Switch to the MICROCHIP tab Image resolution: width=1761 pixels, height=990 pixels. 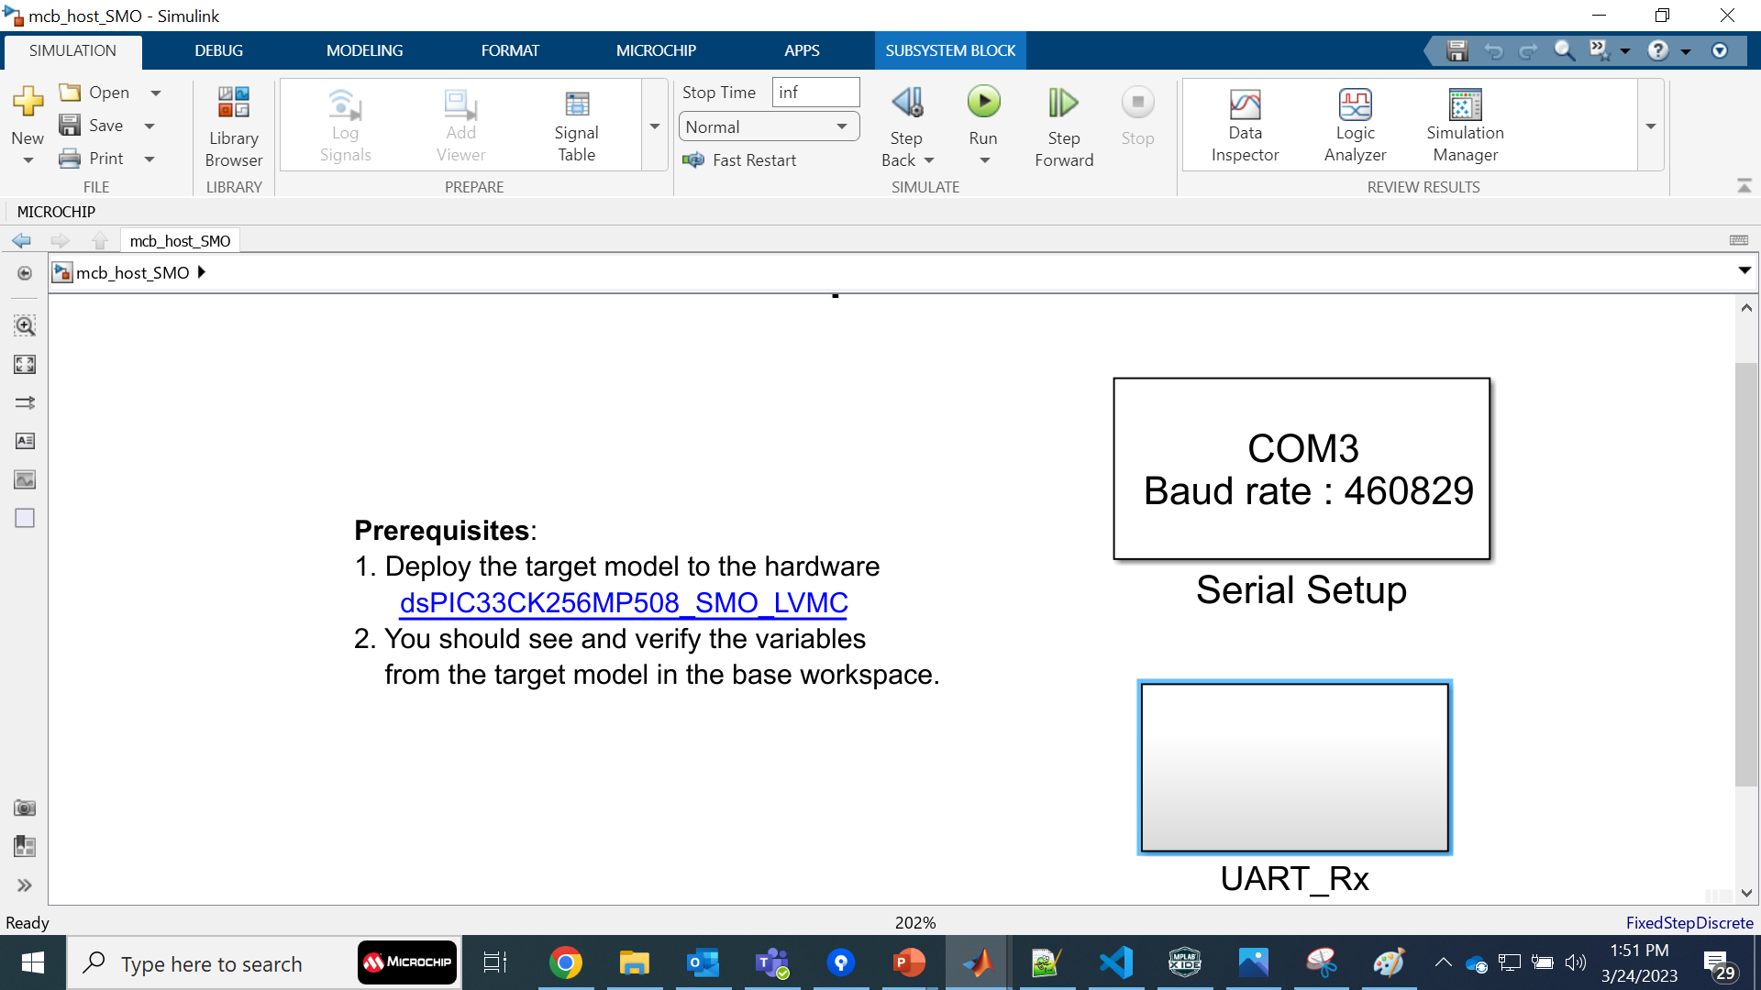click(x=656, y=50)
